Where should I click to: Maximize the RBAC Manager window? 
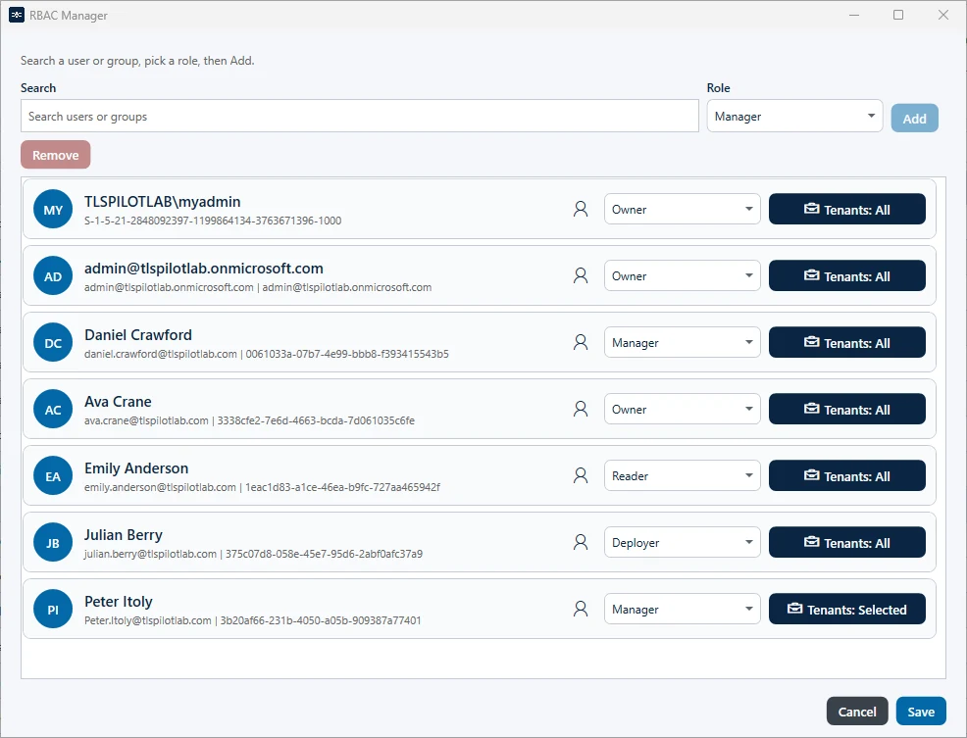click(x=898, y=15)
